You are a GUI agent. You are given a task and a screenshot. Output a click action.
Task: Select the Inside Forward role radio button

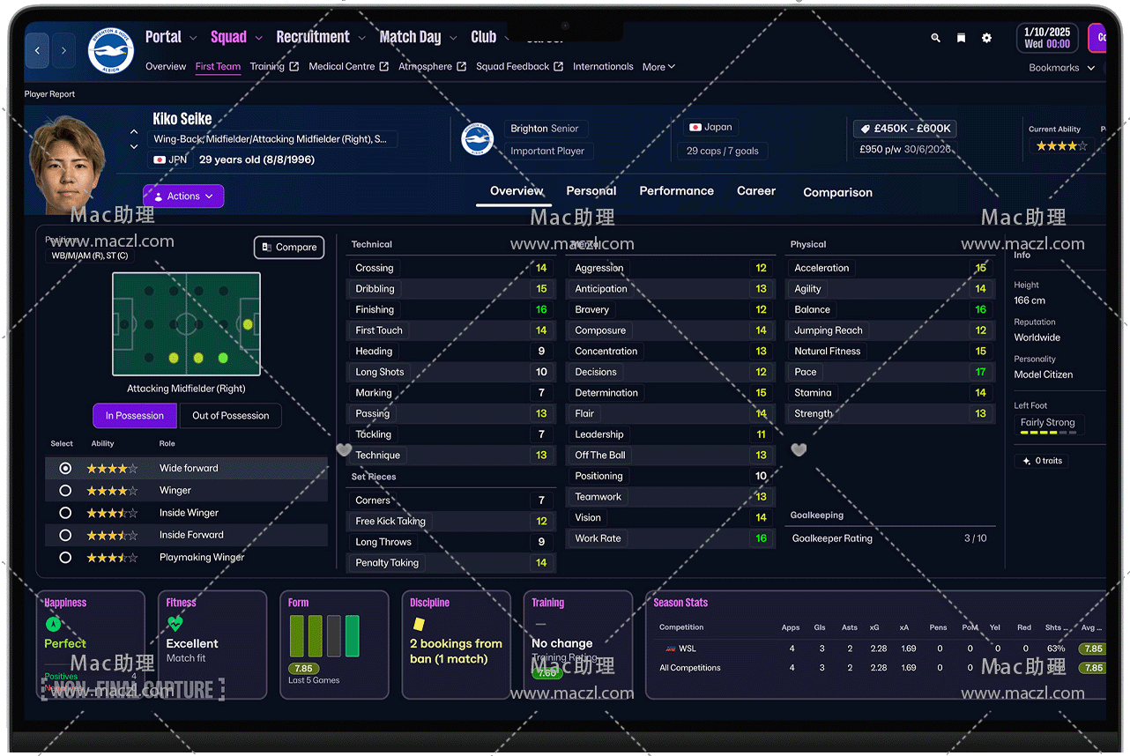pos(65,535)
